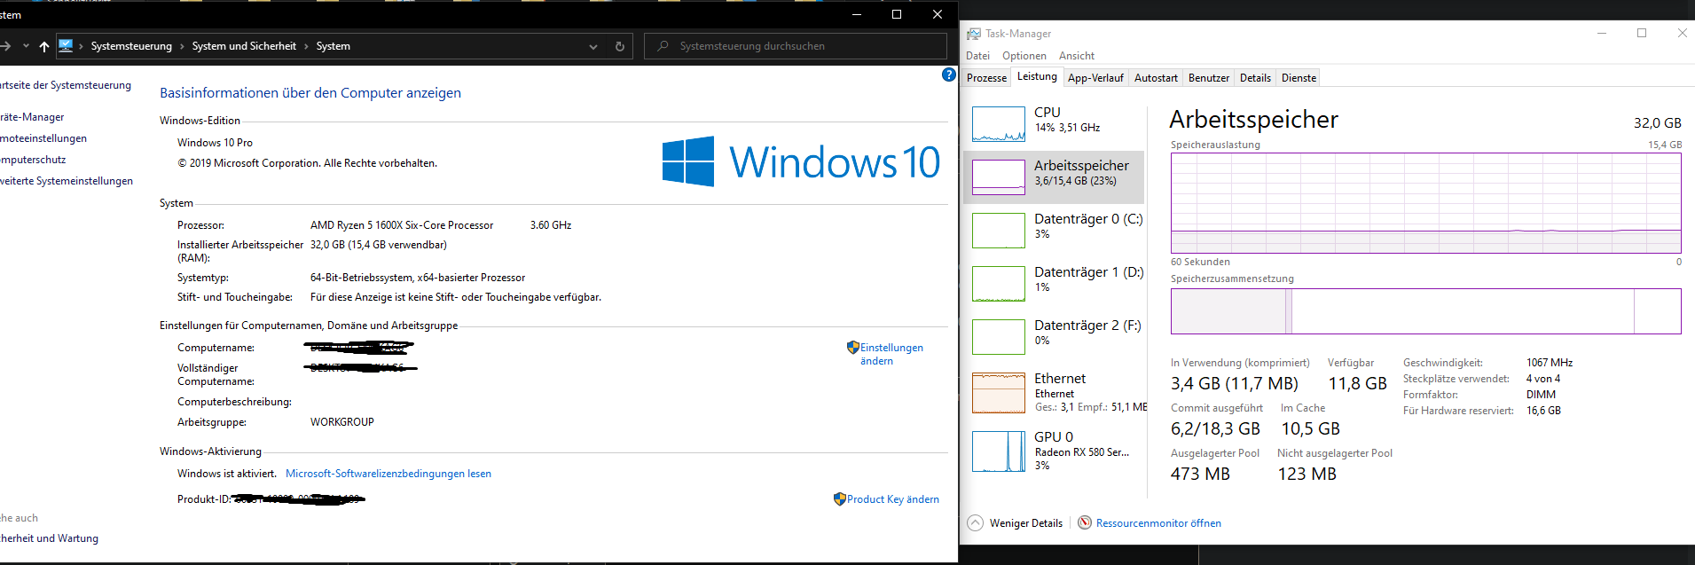
Task: Go up one level with the up arrow
Action: (44, 46)
